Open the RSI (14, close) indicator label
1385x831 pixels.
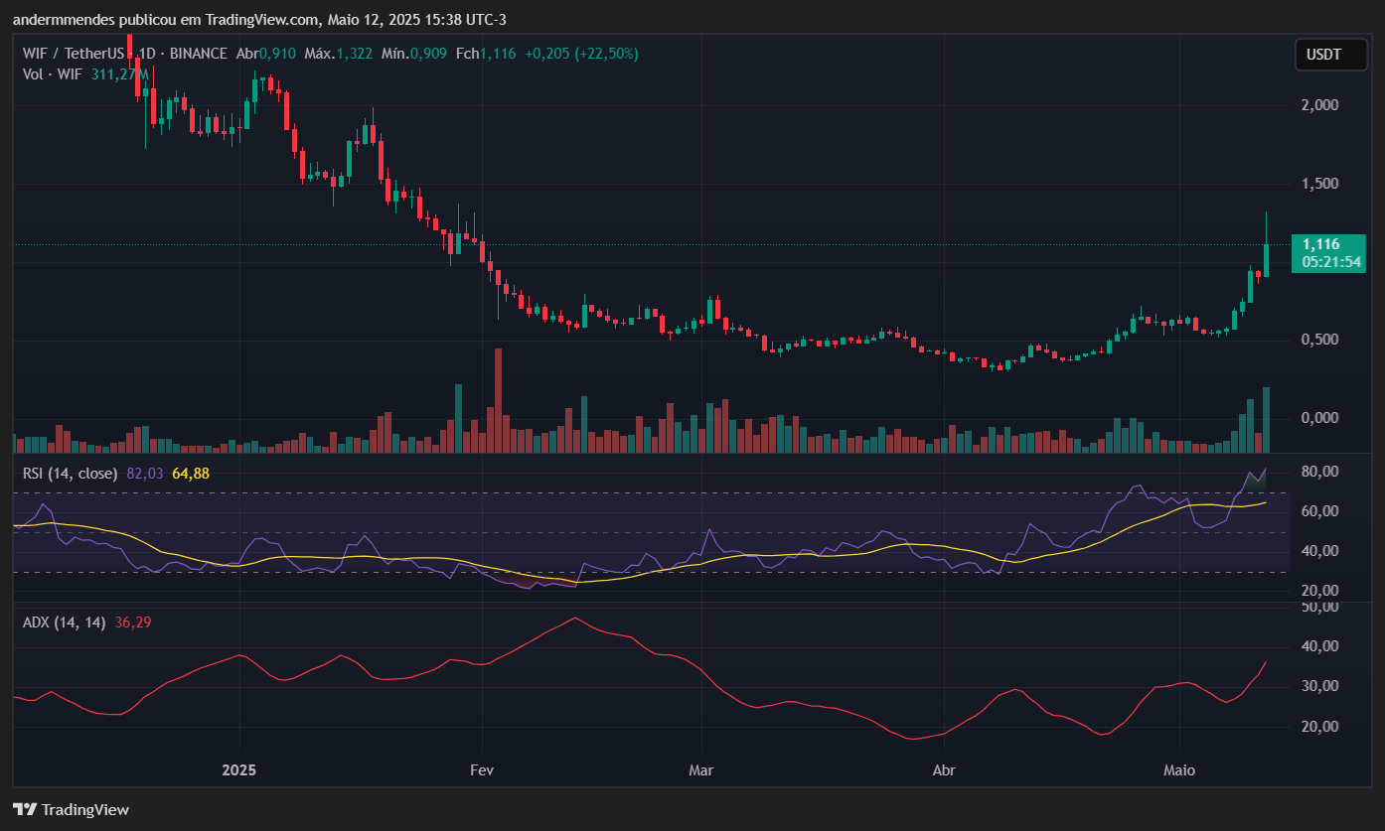pyautogui.click(x=70, y=474)
